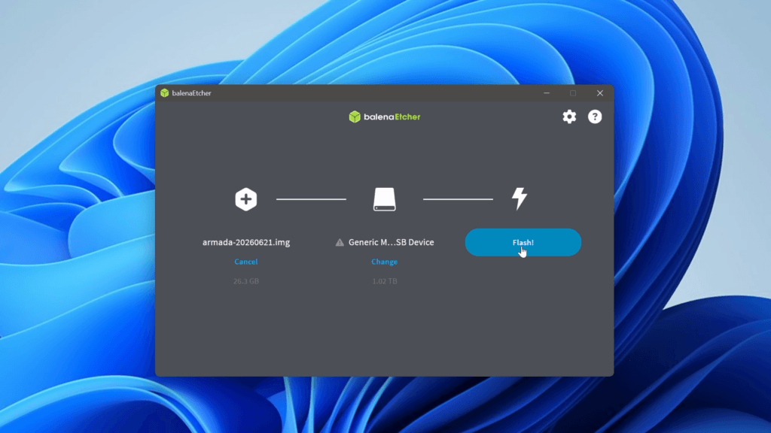
Task: Open the settings gear icon
Action: pyautogui.click(x=569, y=117)
